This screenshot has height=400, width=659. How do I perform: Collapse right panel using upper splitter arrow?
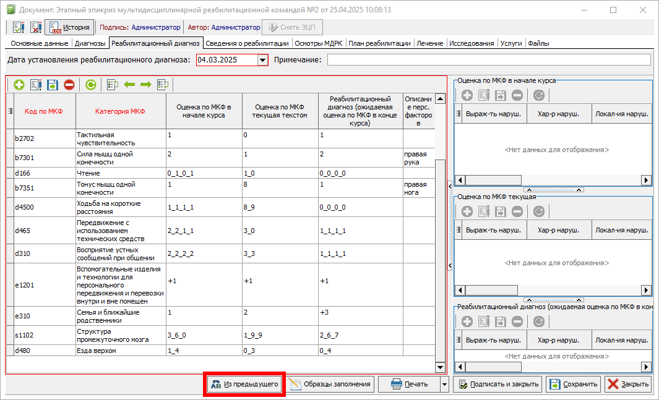(x=450, y=186)
